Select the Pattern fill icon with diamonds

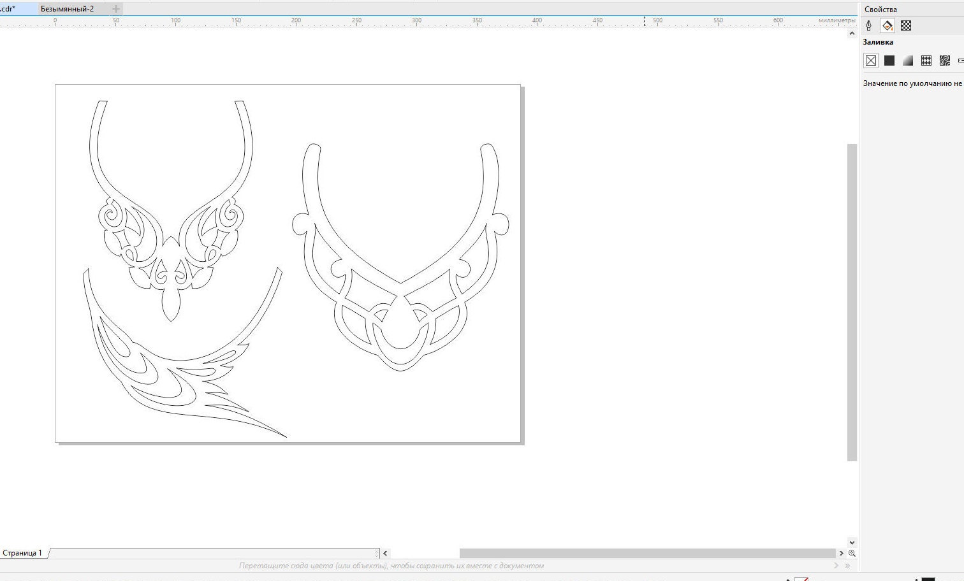pyautogui.click(x=926, y=61)
